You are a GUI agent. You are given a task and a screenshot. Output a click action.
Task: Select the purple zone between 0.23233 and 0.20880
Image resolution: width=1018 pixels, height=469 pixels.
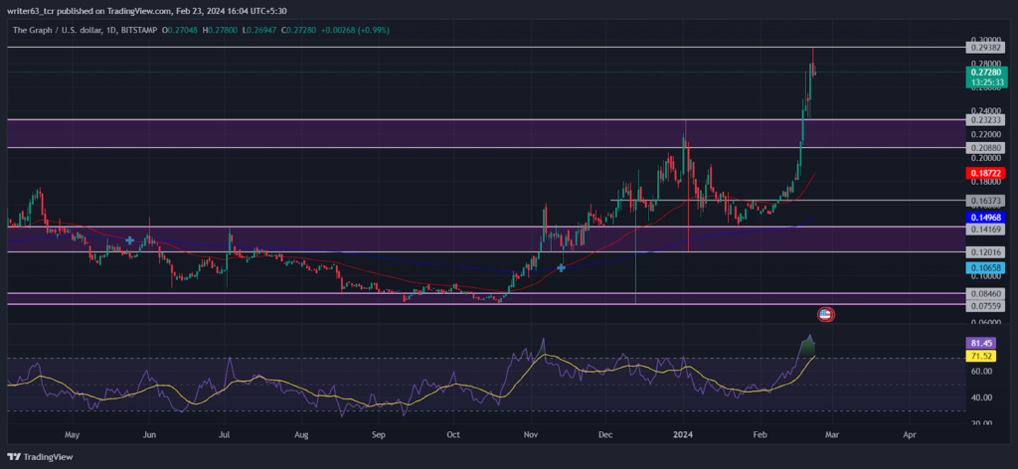(484, 133)
